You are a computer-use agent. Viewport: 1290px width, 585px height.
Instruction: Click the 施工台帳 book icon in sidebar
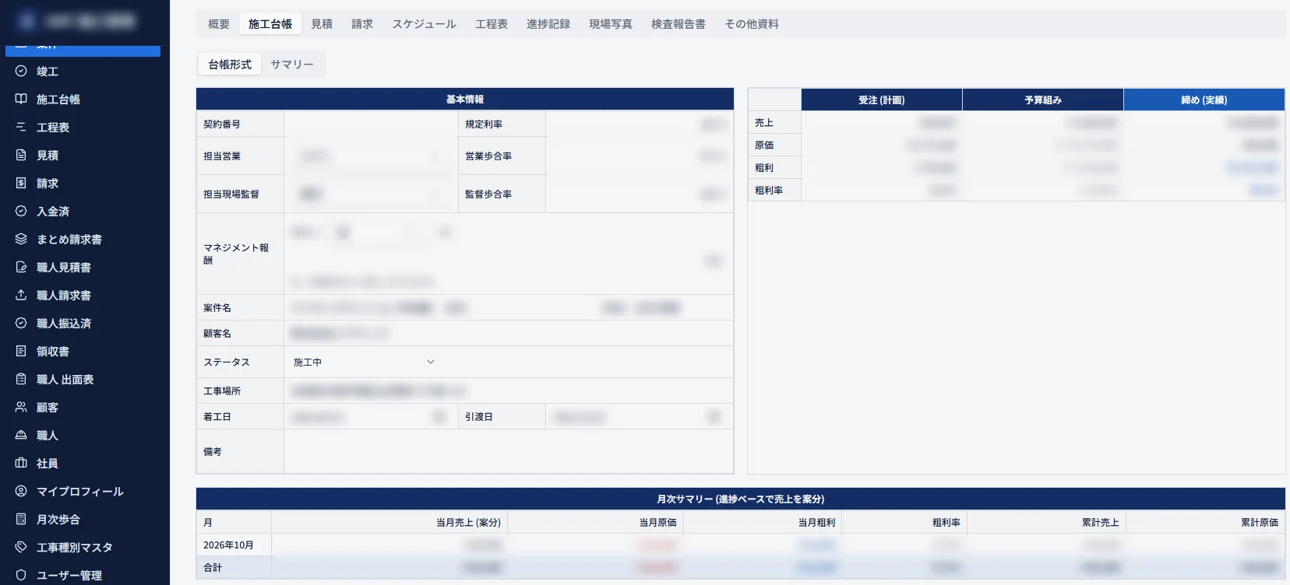[21, 99]
